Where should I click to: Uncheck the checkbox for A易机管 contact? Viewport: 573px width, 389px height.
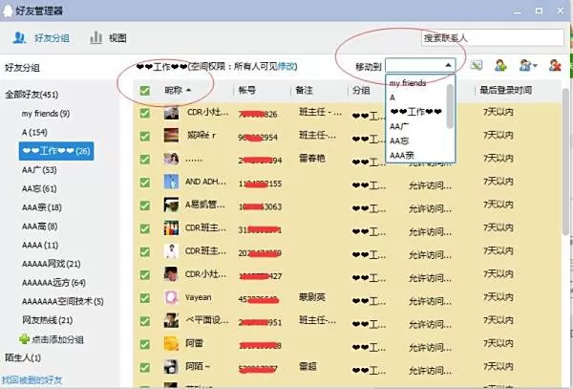pyautogui.click(x=145, y=205)
